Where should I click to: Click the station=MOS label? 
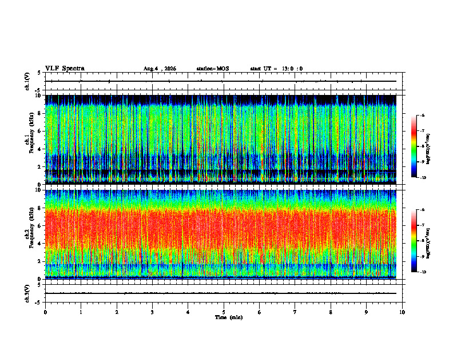pyautogui.click(x=213, y=69)
